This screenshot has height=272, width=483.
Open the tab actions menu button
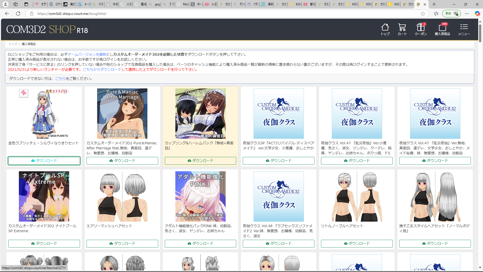click(x=26, y=4)
